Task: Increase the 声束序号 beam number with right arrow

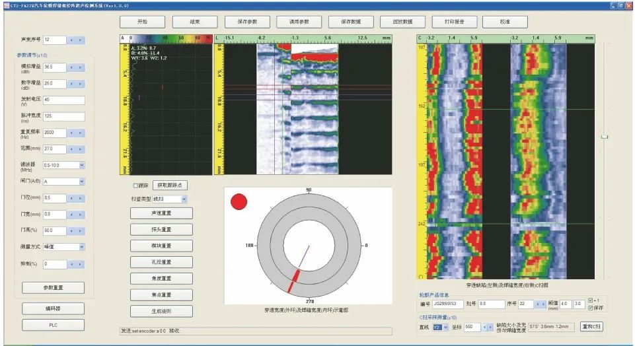Action: pos(80,40)
